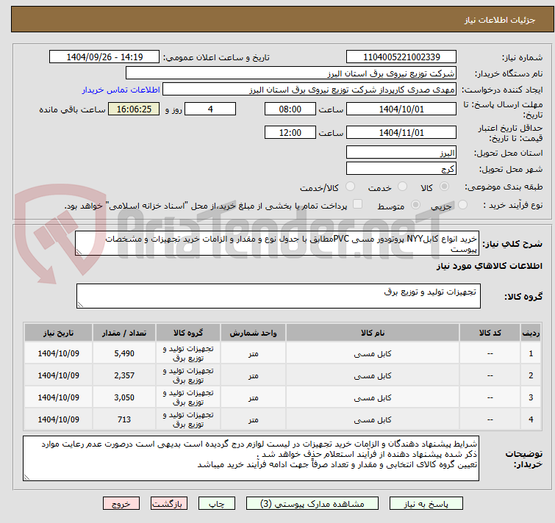Click the گروه کالا textarea
Image resolution: width=555 pixels, height=523 pixels.
[278, 296]
